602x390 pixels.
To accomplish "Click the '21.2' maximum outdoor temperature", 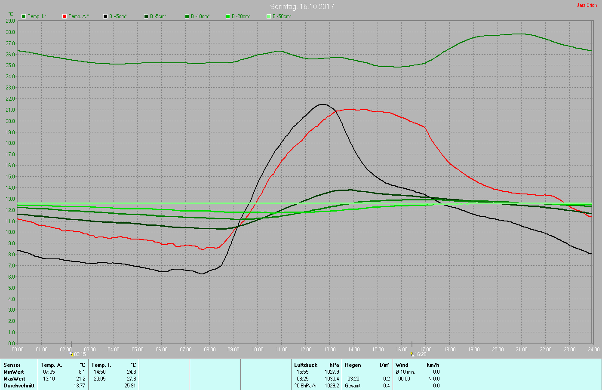I will tap(80, 379).
